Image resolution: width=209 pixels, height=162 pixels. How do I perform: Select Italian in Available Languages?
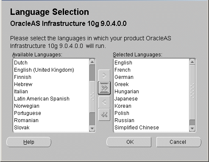click(51, 92)
